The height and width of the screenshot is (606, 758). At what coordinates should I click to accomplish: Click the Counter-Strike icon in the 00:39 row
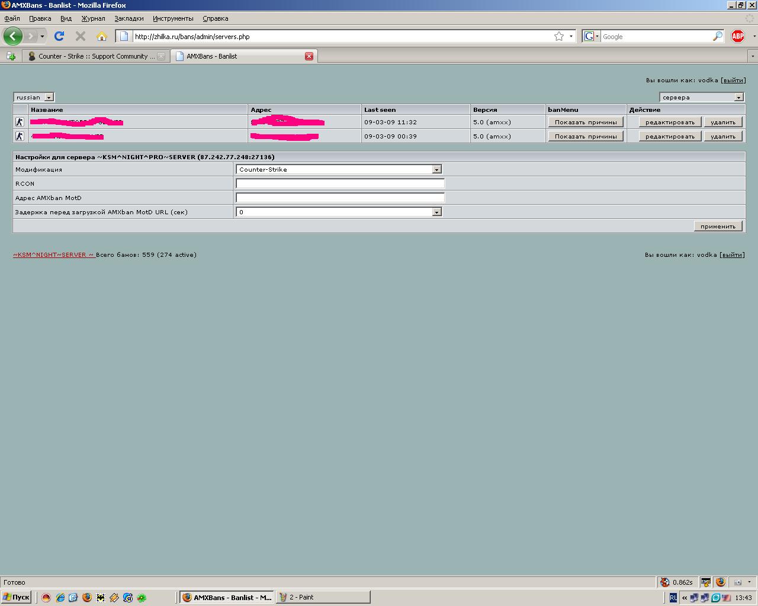coord(20,136)
